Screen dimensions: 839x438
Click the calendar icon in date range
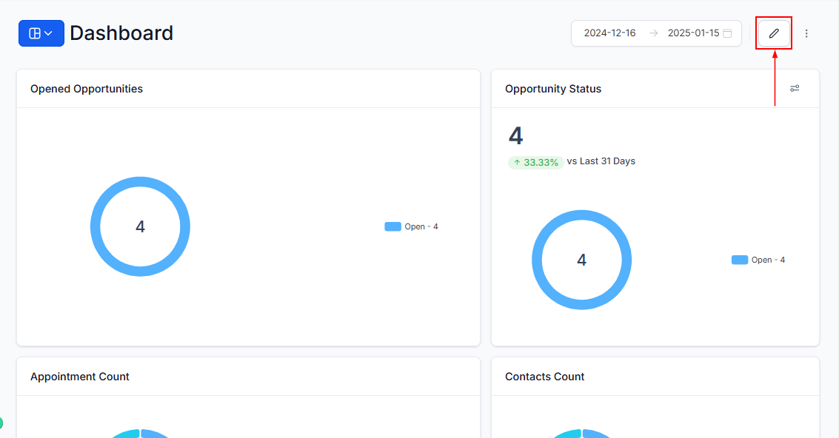[x=727, y=33]
